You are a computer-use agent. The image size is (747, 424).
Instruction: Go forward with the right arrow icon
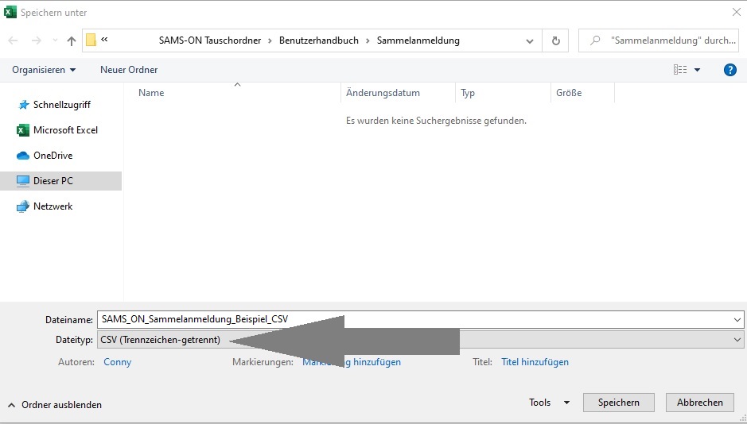(37, 40)
